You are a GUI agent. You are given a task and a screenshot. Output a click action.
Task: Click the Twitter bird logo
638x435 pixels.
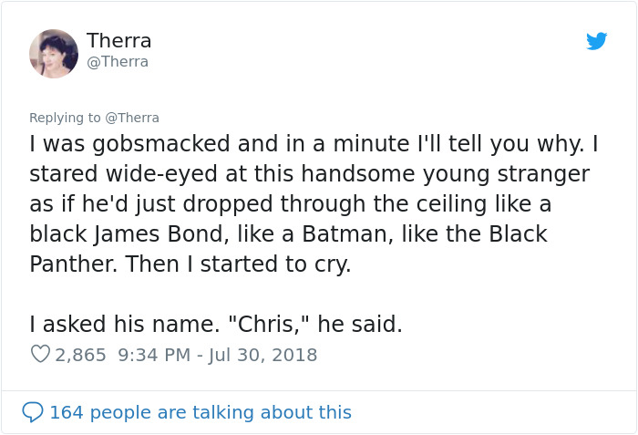pyautogui.click(x=597, y=41)
